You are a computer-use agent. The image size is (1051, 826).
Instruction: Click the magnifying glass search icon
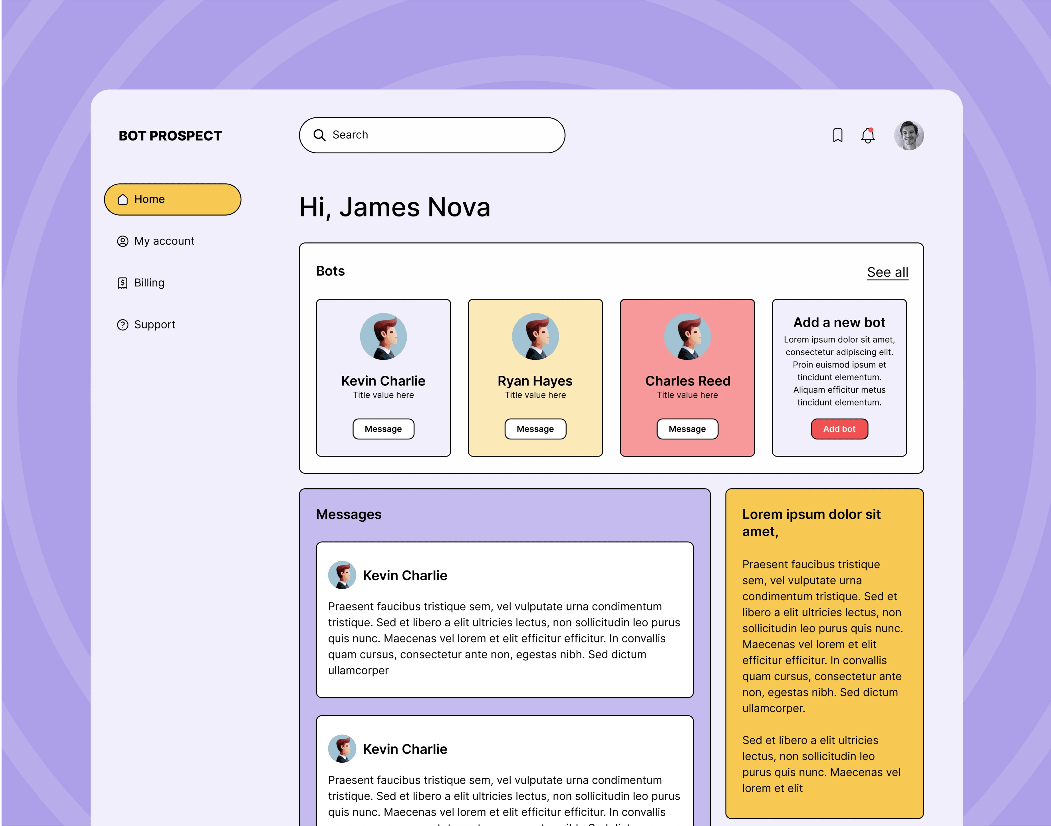tap(320, 135)
